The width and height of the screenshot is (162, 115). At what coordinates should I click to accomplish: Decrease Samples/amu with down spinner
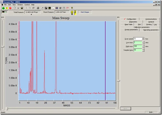click(143, 51)
